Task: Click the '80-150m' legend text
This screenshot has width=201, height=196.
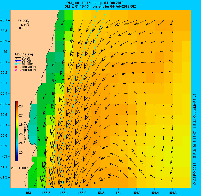Action: coord(28,64)
